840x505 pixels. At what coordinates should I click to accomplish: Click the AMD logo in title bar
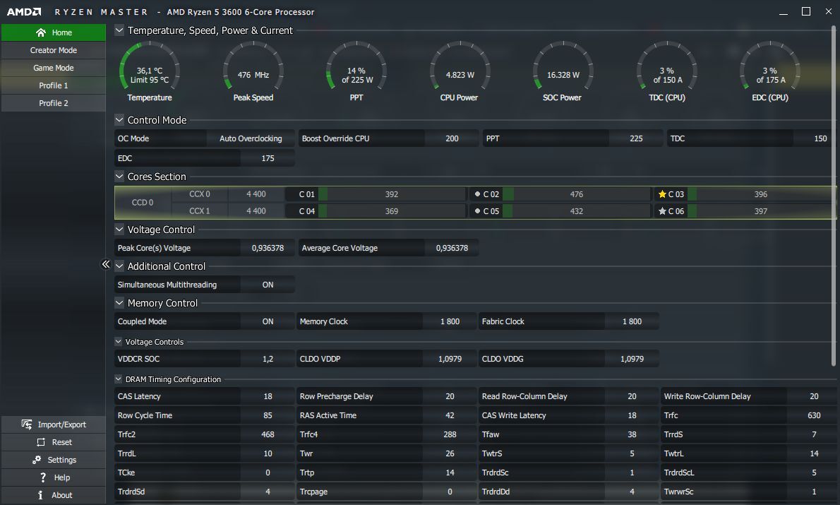24,12
